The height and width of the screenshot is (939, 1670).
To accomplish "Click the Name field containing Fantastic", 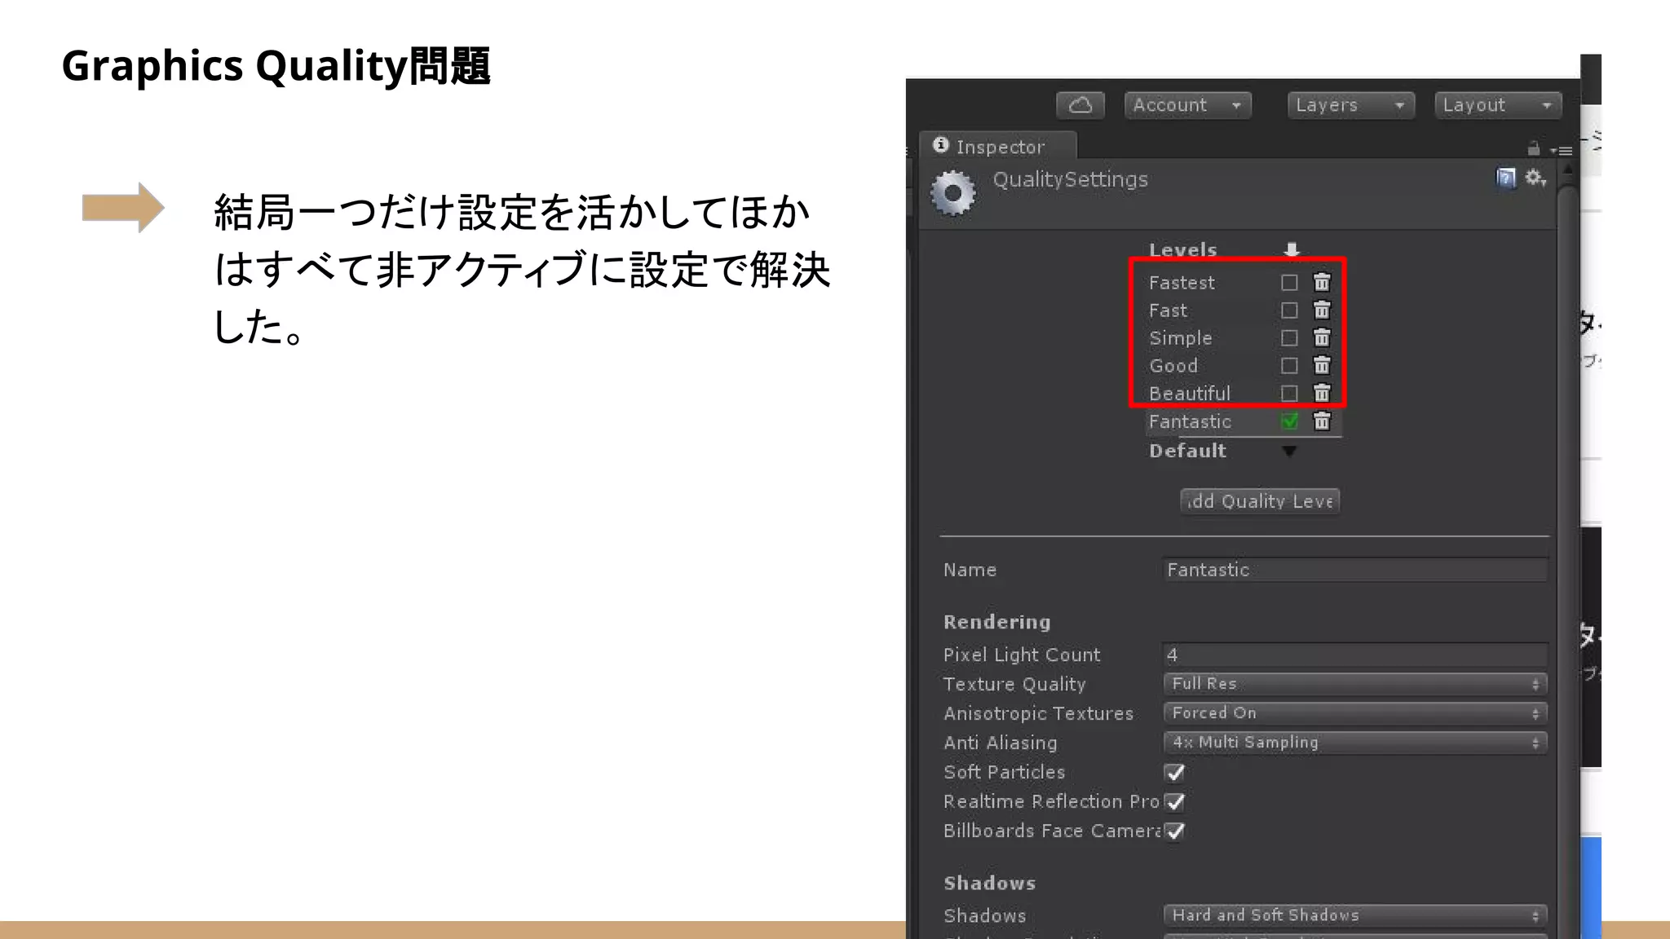I will pos(1355,570).
